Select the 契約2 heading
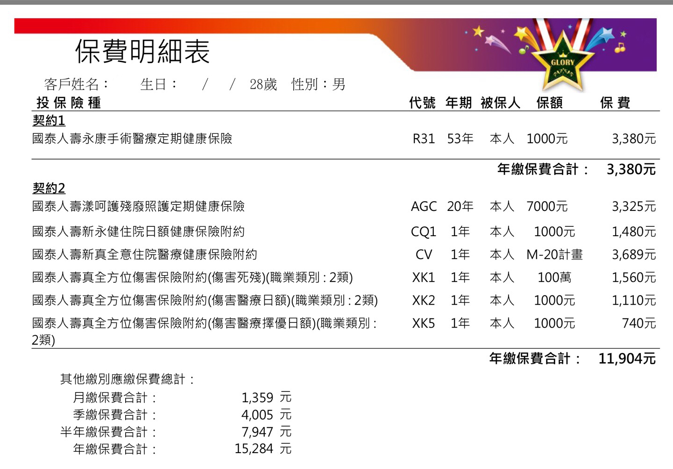This screenshot has height=469, width=673. [x=49, y=188]
